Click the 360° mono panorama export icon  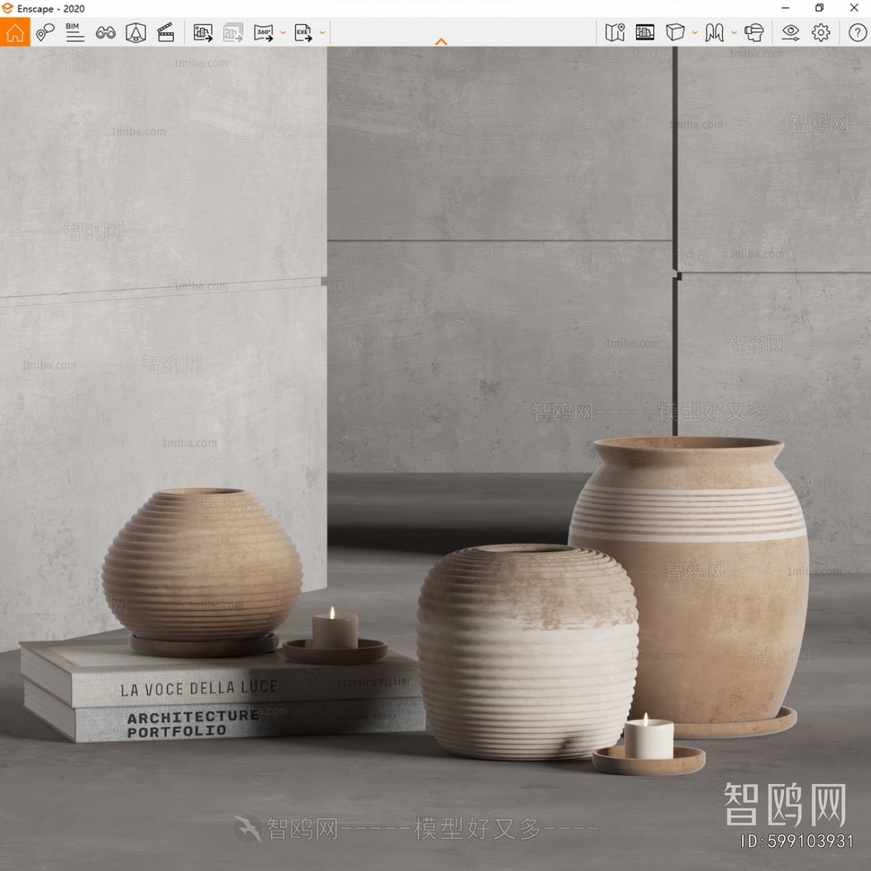click(x=264, y=33)
